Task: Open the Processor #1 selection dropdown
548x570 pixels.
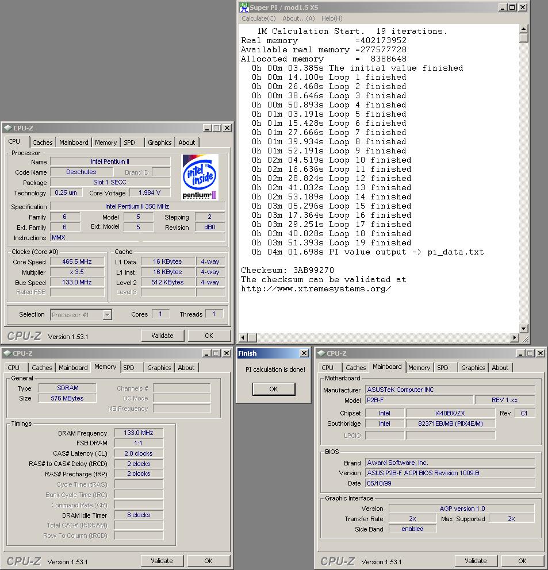Action: (107, 315)
